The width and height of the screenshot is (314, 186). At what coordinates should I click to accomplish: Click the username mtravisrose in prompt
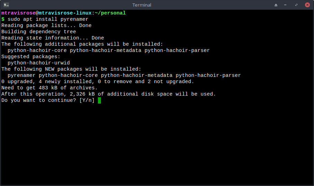pyautogui.click(x=18, y=13)
